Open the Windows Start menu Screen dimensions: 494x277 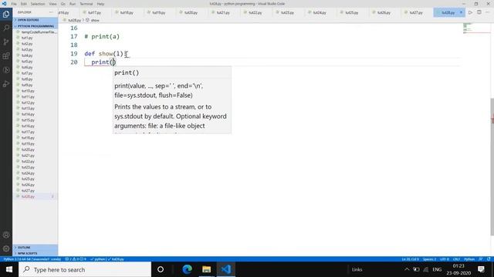click(9, 269)
